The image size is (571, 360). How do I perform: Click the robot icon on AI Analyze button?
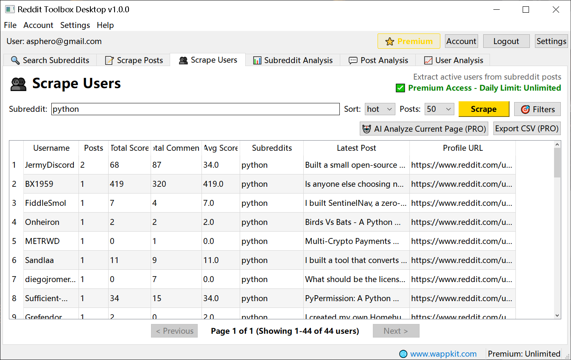pos(367,129)
